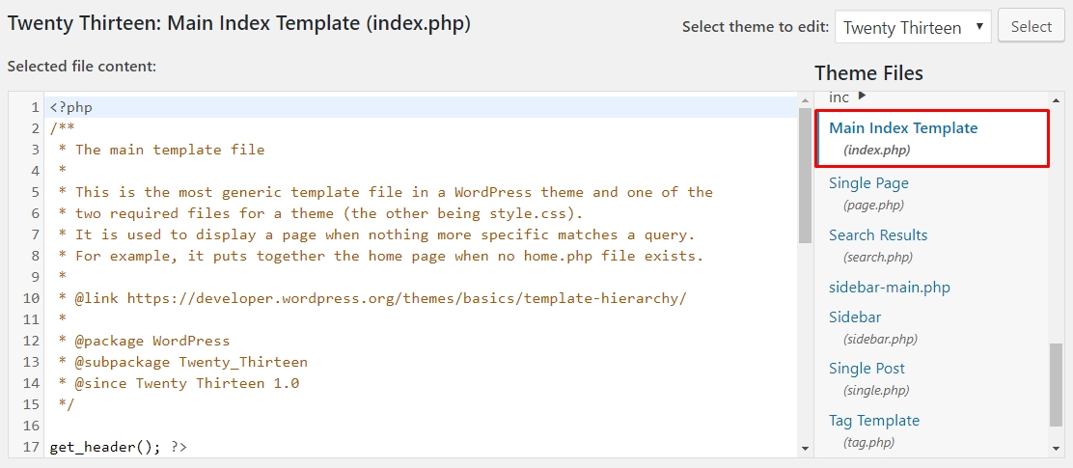This screenshot has height=468, width=1073.
Task: Open the Sidebar (sidebar.php) template
Action: [x=854, y=317]
